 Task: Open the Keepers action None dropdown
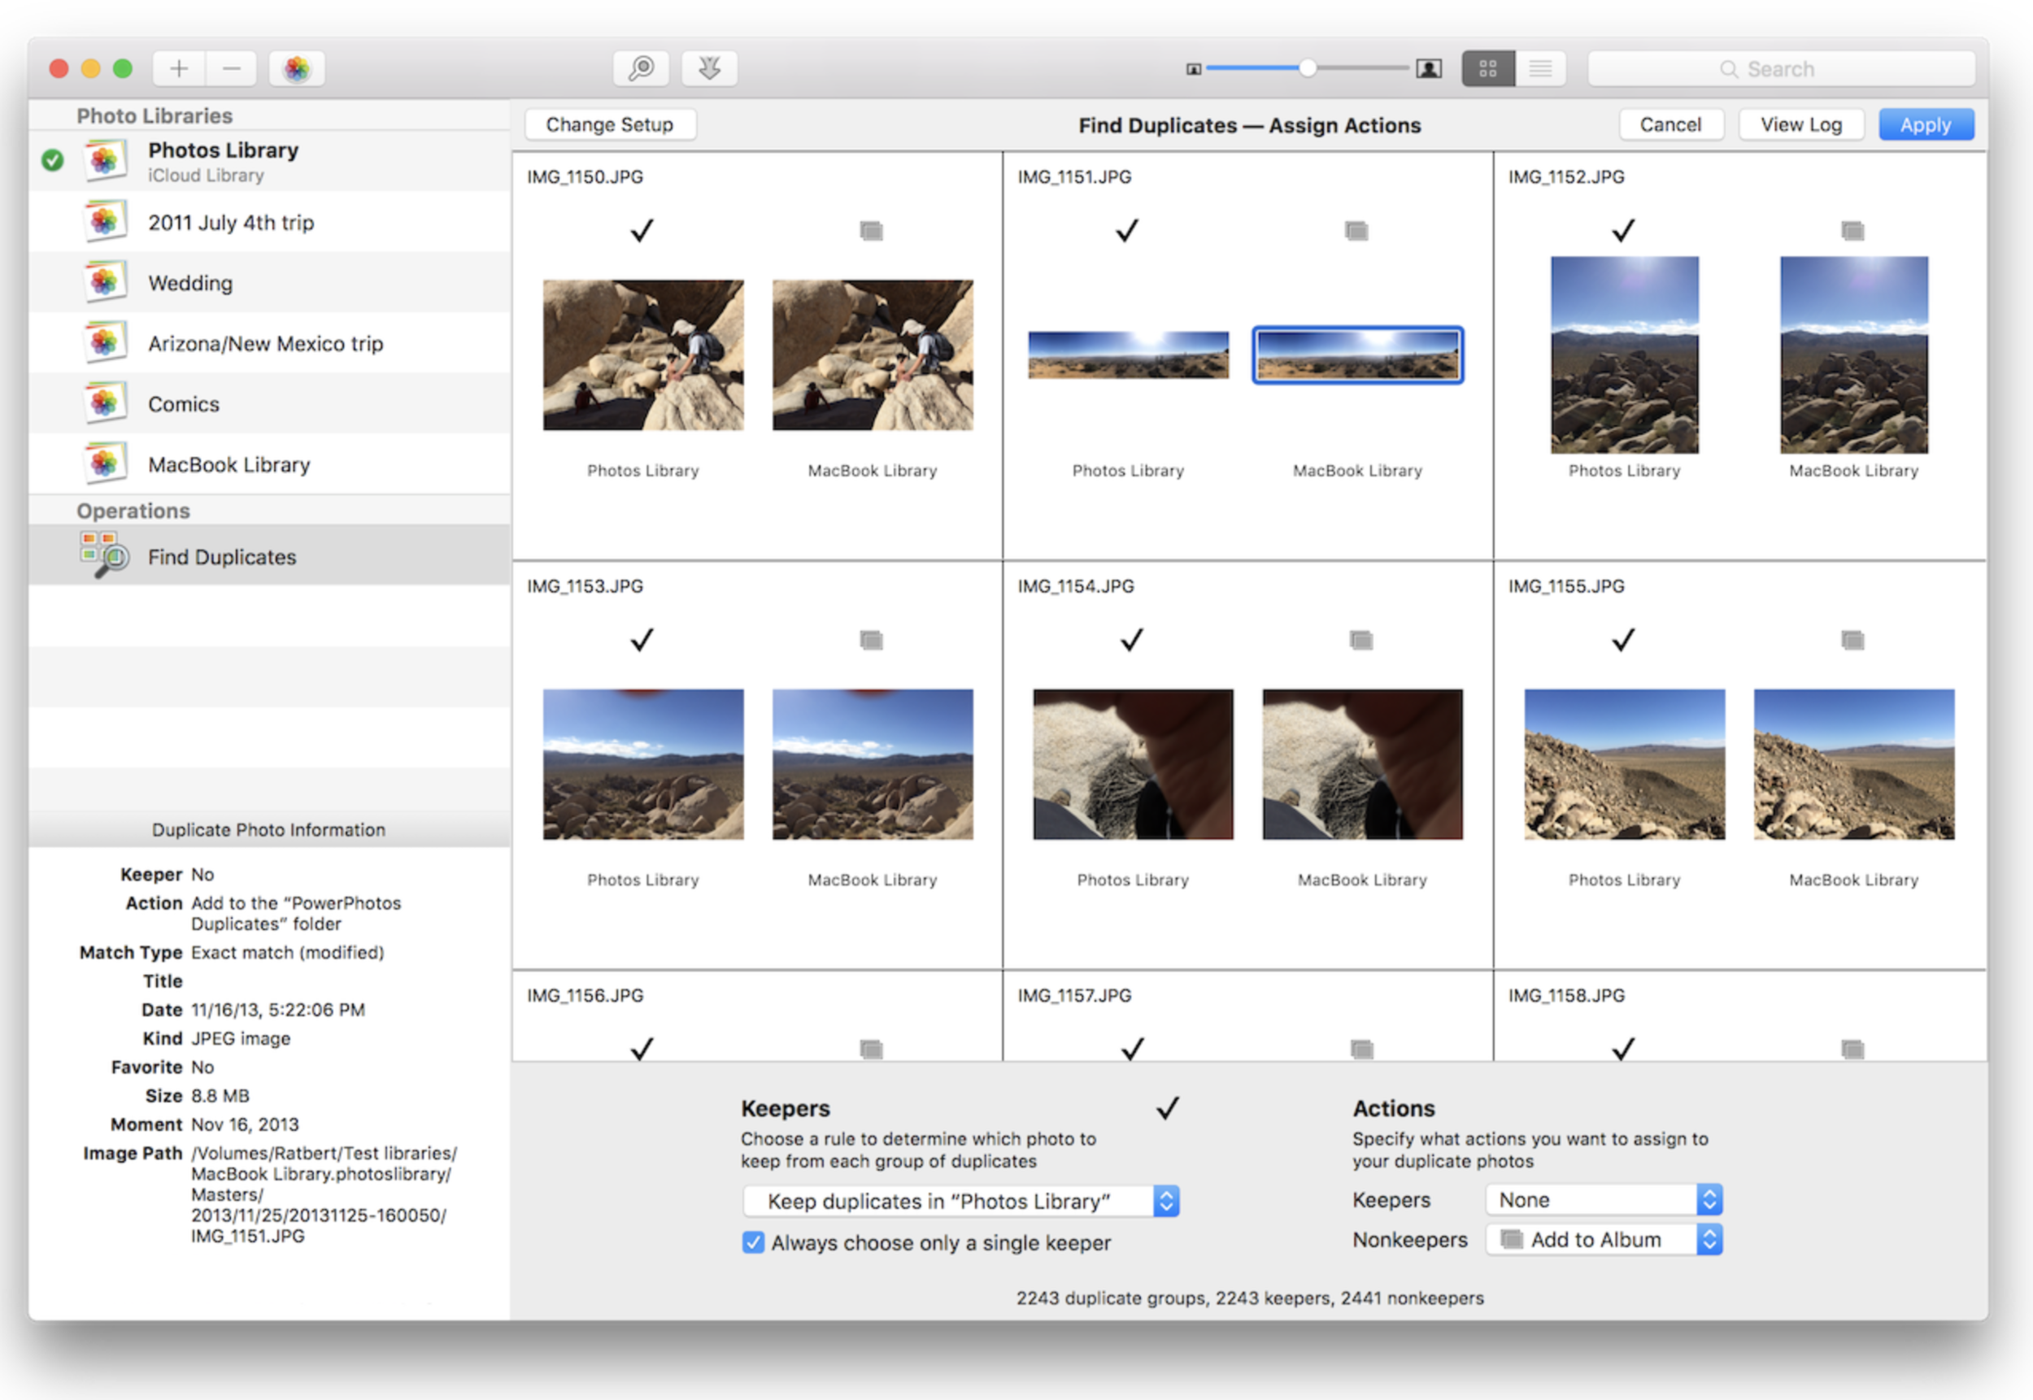click(1603, 1199)
